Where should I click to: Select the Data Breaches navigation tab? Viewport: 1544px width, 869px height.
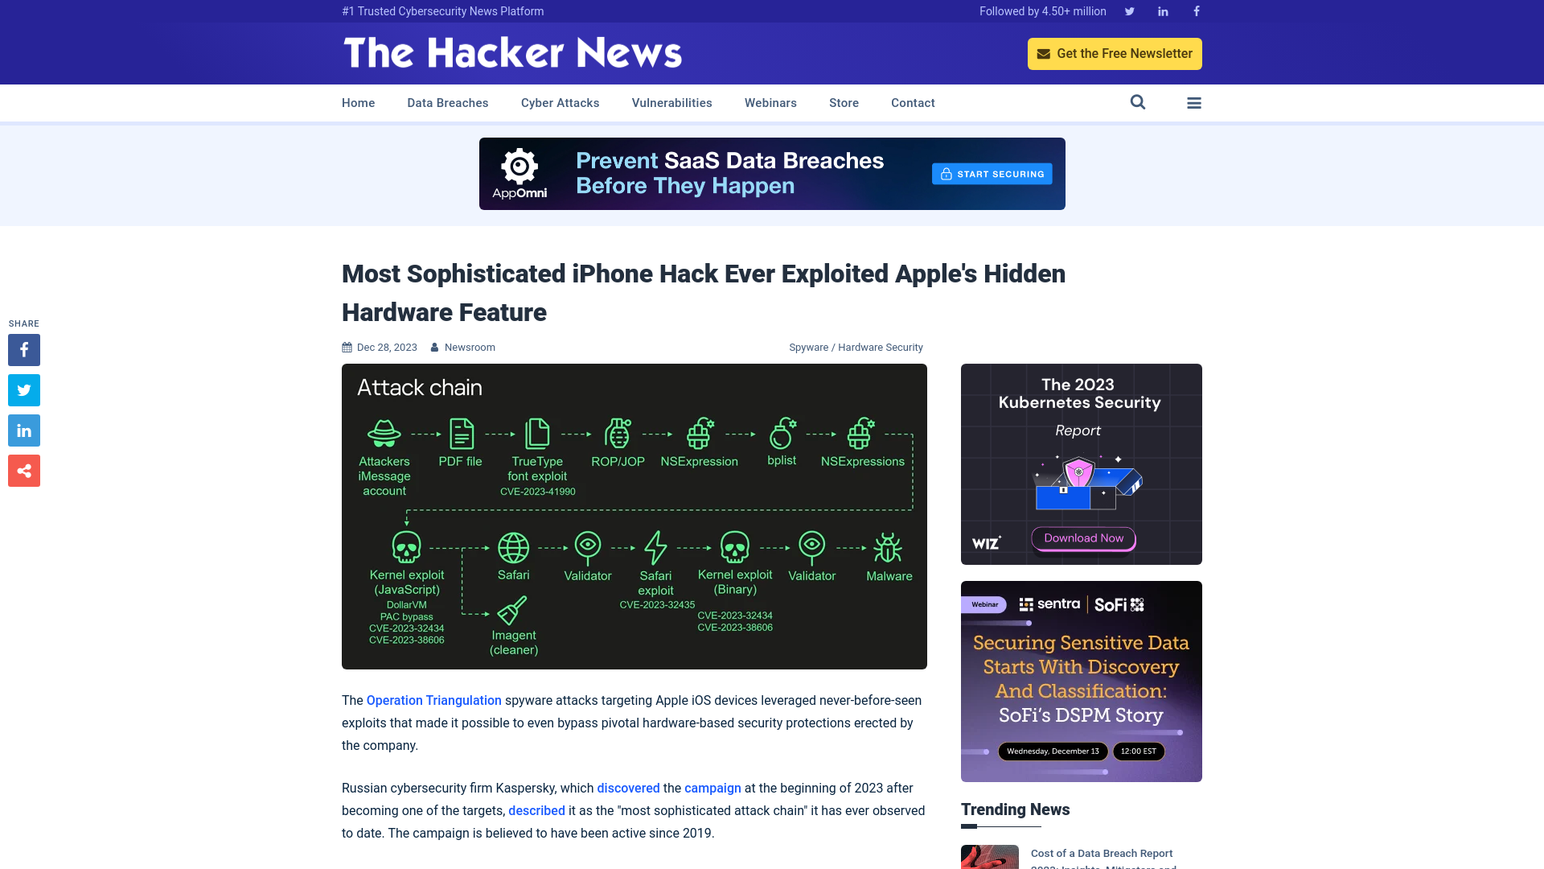(447, 102)
